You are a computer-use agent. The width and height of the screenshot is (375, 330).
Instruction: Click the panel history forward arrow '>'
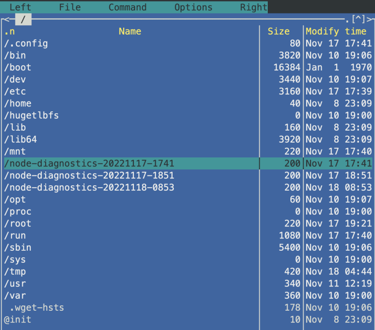(x=369, y=19)
